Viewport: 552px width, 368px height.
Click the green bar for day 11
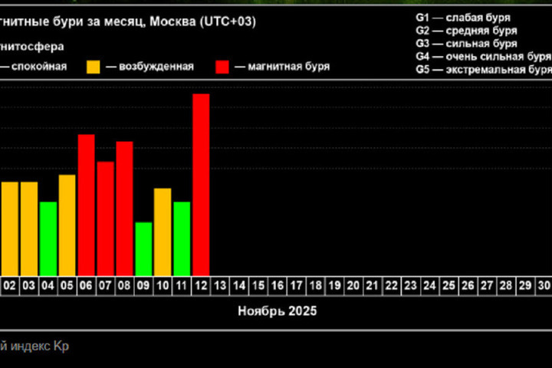point(182,238)
